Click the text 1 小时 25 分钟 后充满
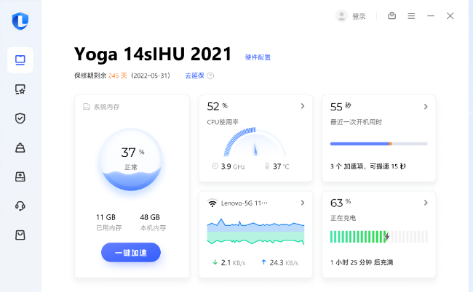The width and height of the screenshot is (473, 292). tap(362, 262)
